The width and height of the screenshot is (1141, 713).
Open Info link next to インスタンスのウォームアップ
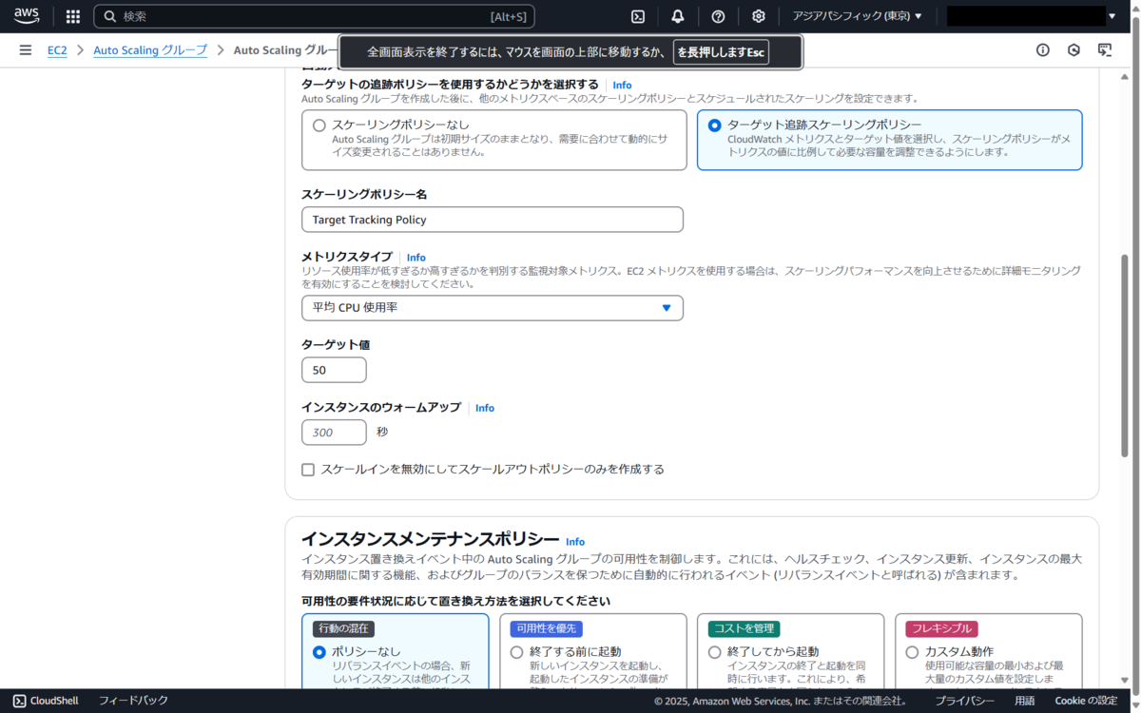(x=485, y=408)
